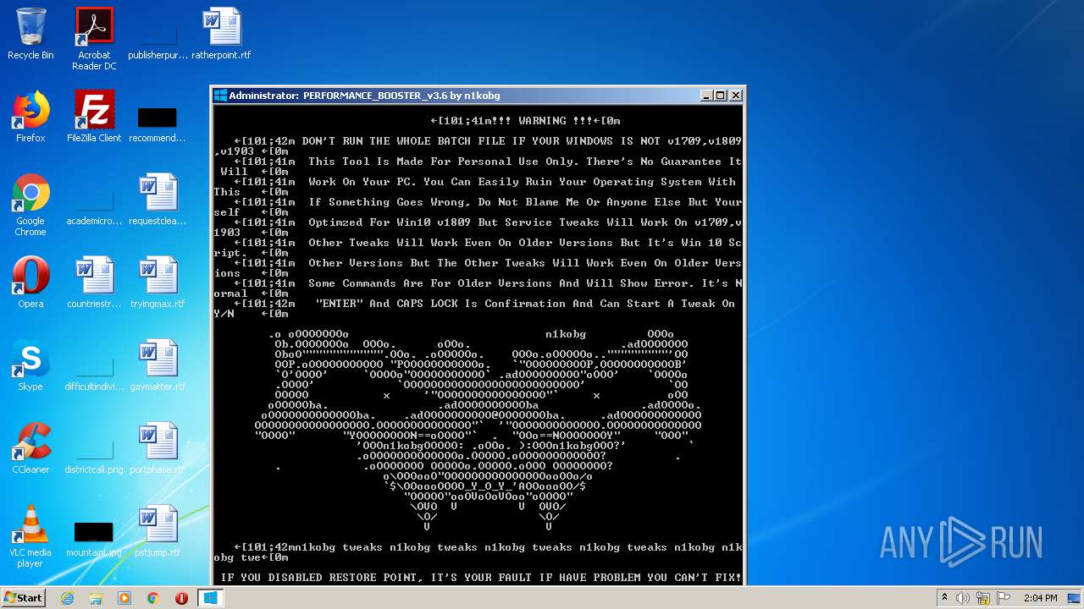Launch Firefox from the desktop
Screen dimensions: 1084x609
pyautogui.click(x=30, y=117)
